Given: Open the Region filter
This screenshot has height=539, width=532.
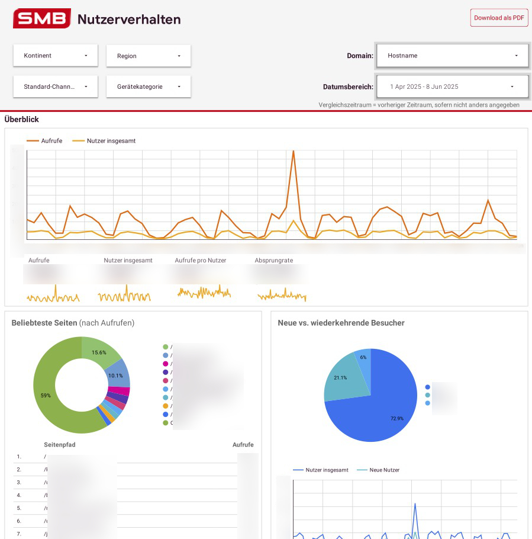Looking at the screenshot, I should [x=147, y=55].
